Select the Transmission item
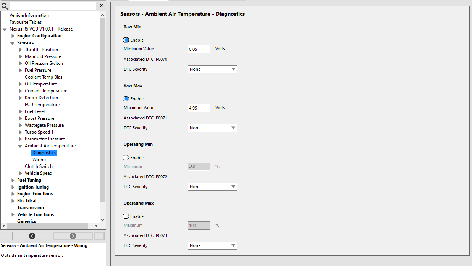The height and width of the screenshot is (266, 472). click(x=31, y=208)
